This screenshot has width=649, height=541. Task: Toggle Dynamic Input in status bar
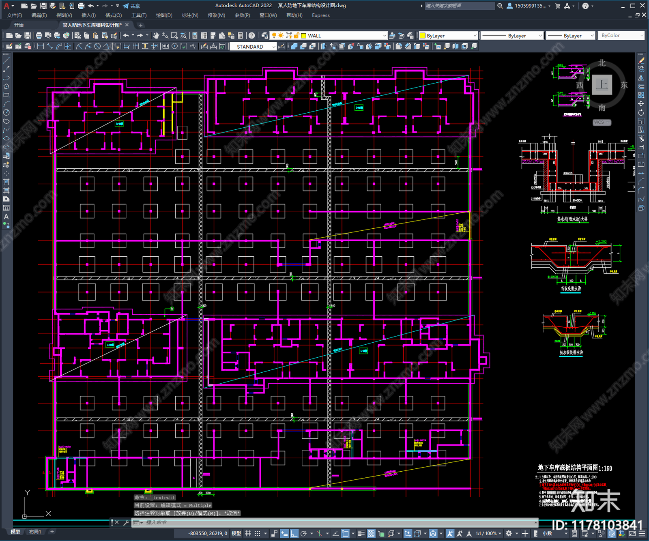tap(284, 533)
